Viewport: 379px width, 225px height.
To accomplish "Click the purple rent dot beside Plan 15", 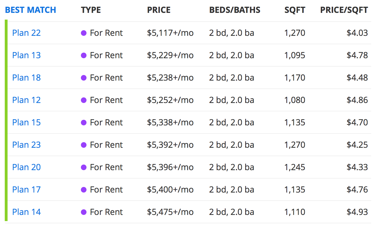I will coord(84,123).
